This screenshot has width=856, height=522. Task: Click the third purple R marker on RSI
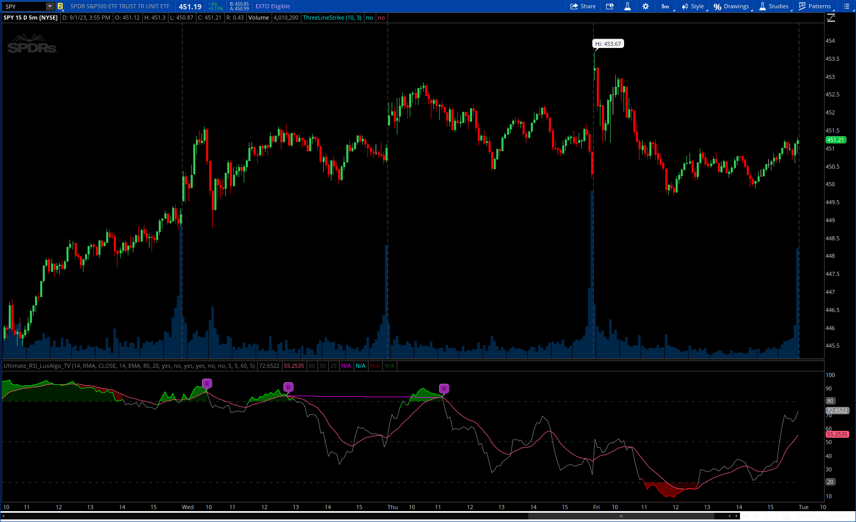(x=444, y=389)
